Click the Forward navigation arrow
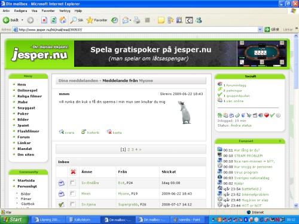The height and width of the screenshot is (224, 299). point(30,20)
